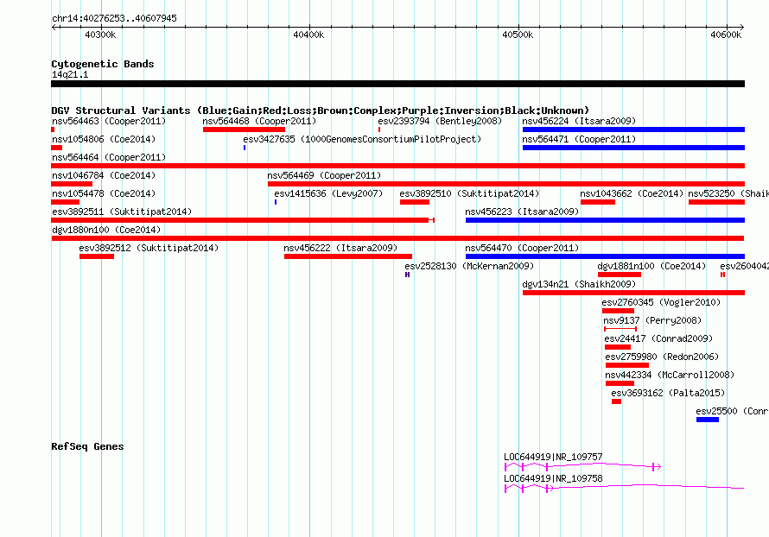Click the nsv1043662 (Coe2014) label

coord(632,193)
